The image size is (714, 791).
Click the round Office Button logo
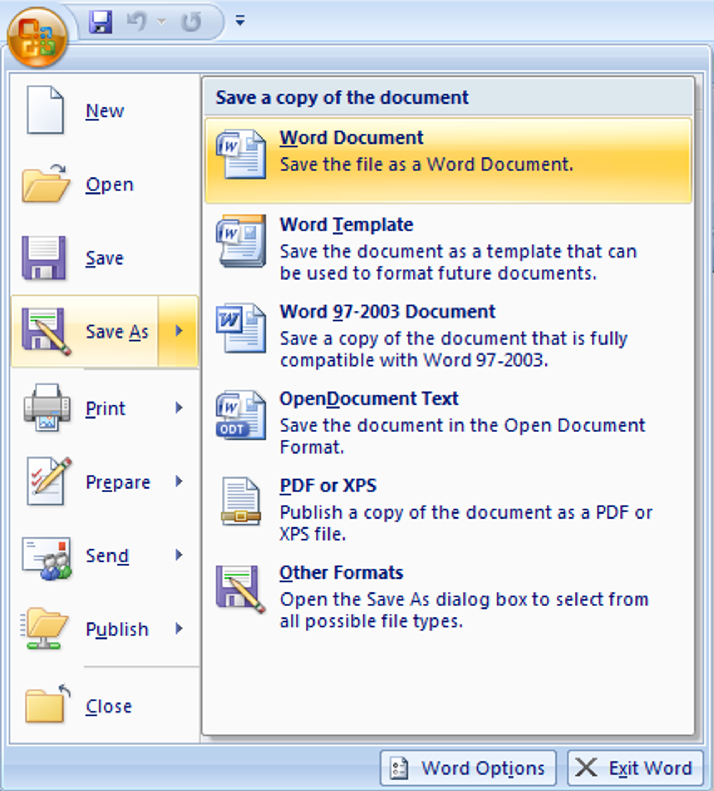37,37
